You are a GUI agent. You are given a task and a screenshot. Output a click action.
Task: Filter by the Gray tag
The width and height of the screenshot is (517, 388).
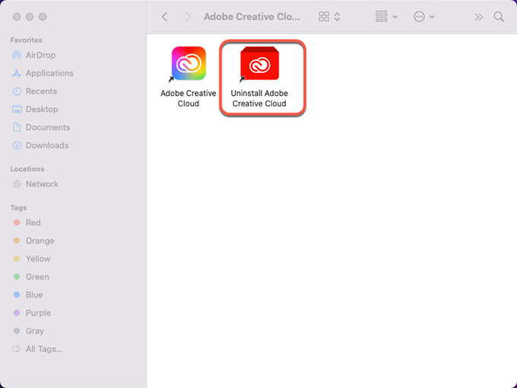[x=35, y=331]
